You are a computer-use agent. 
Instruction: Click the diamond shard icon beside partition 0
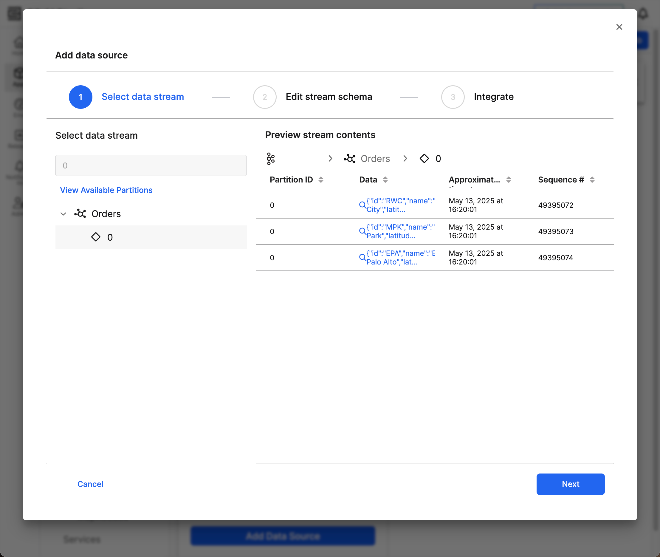point(96,237)
